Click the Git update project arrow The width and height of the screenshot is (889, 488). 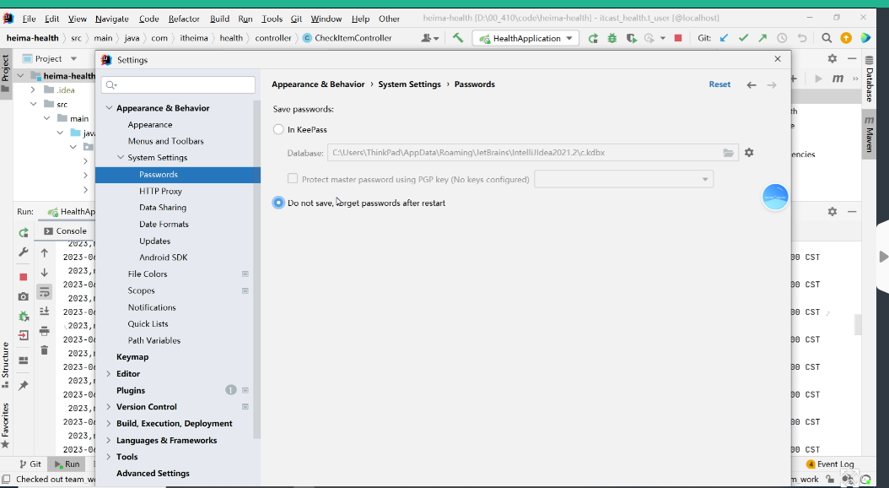(x=724, y=38)
